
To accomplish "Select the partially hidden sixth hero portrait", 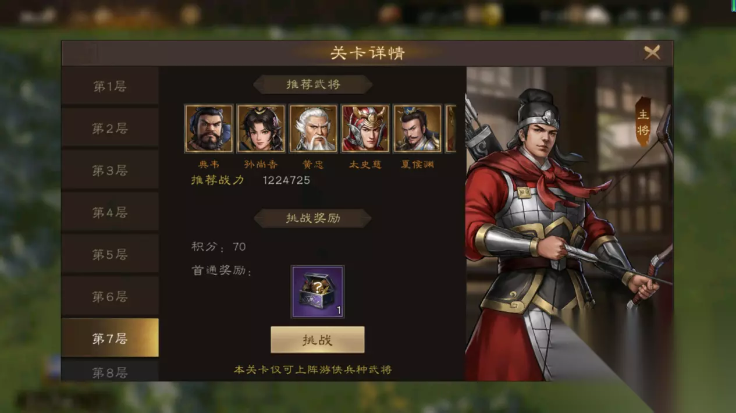I will pyautogui.click(x=451, y=129).
